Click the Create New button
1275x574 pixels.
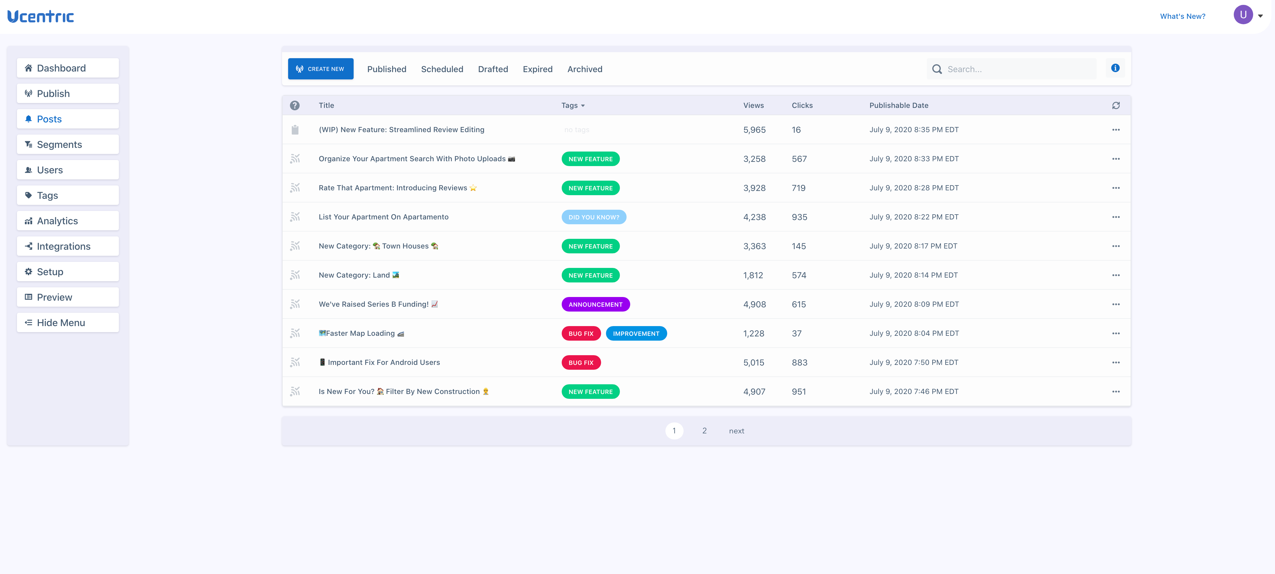click(320, 69)
